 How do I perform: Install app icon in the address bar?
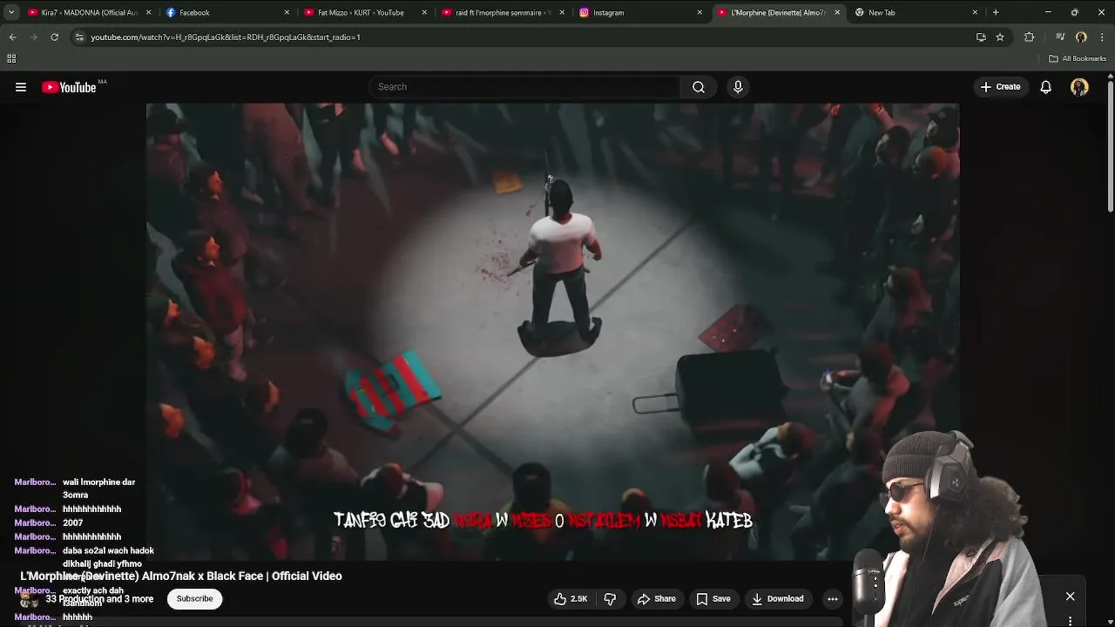[x=981, y=37]
